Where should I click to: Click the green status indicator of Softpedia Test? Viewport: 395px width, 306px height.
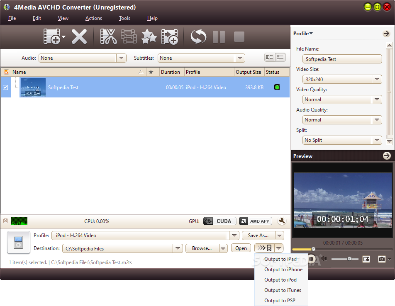coord(277,87)
